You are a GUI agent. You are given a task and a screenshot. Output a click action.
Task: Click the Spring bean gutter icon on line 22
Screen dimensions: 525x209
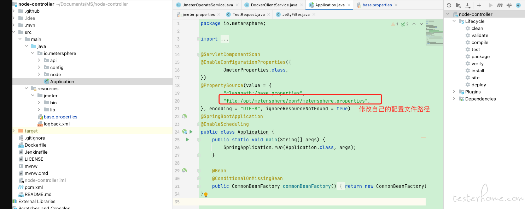coord(184,116)
